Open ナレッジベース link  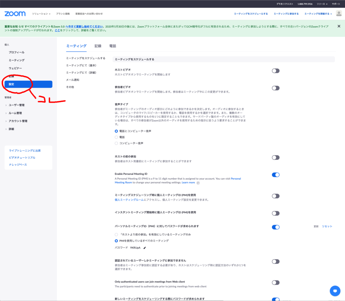pyautogui.click(x=18, y=165)
